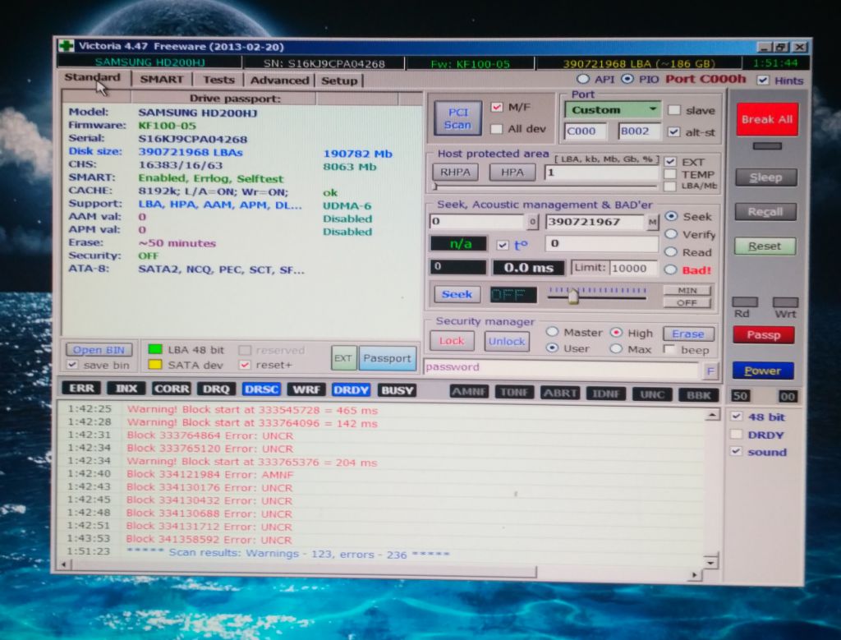Click the Limit value field

633,268
